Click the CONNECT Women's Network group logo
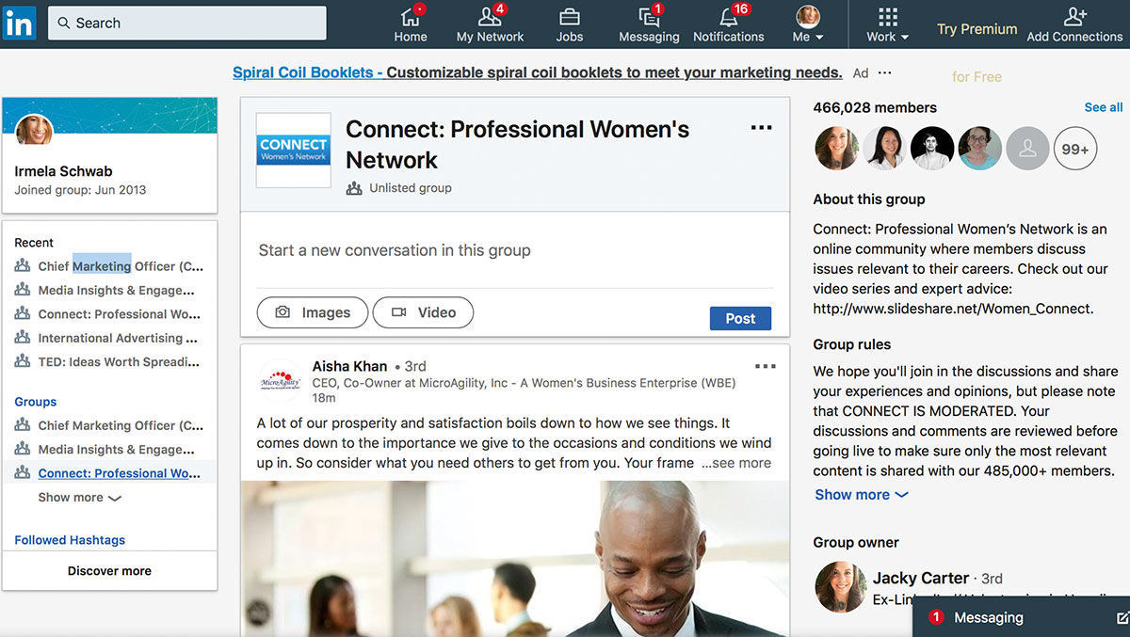 pos(294,150)
